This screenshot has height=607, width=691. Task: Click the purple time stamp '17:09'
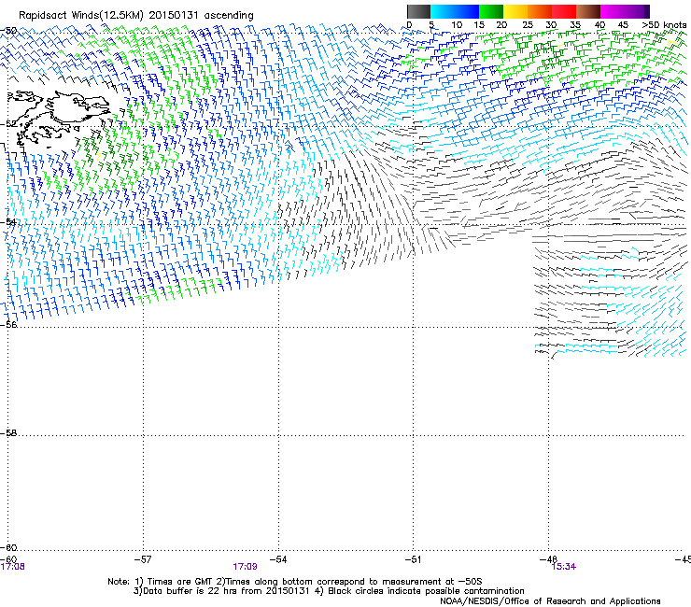(x=245, y=567)
